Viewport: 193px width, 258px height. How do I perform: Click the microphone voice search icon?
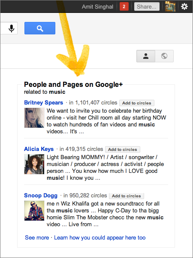(11, 28)
